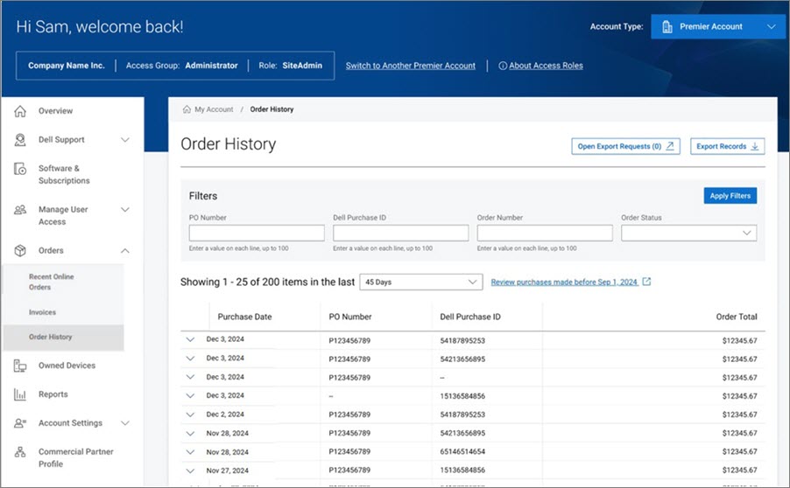This screenshot has height=488, width=790.
Task: Collapse the Orders section chevron
Action: tap(125, 250)
